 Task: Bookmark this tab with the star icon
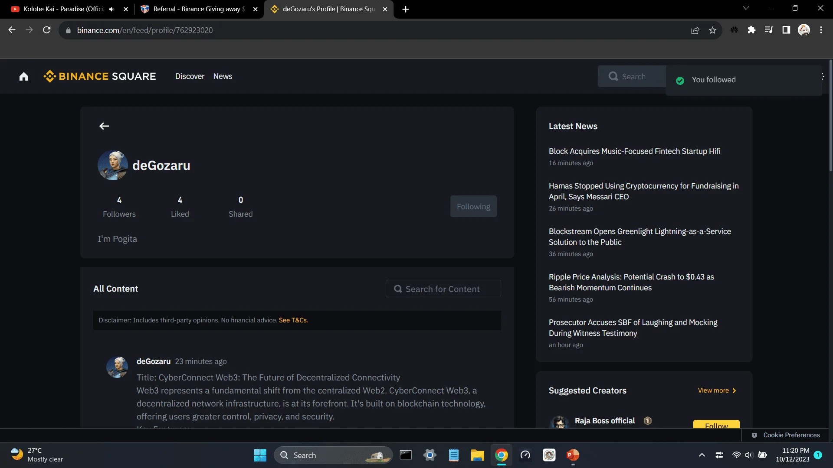point(712,30)
